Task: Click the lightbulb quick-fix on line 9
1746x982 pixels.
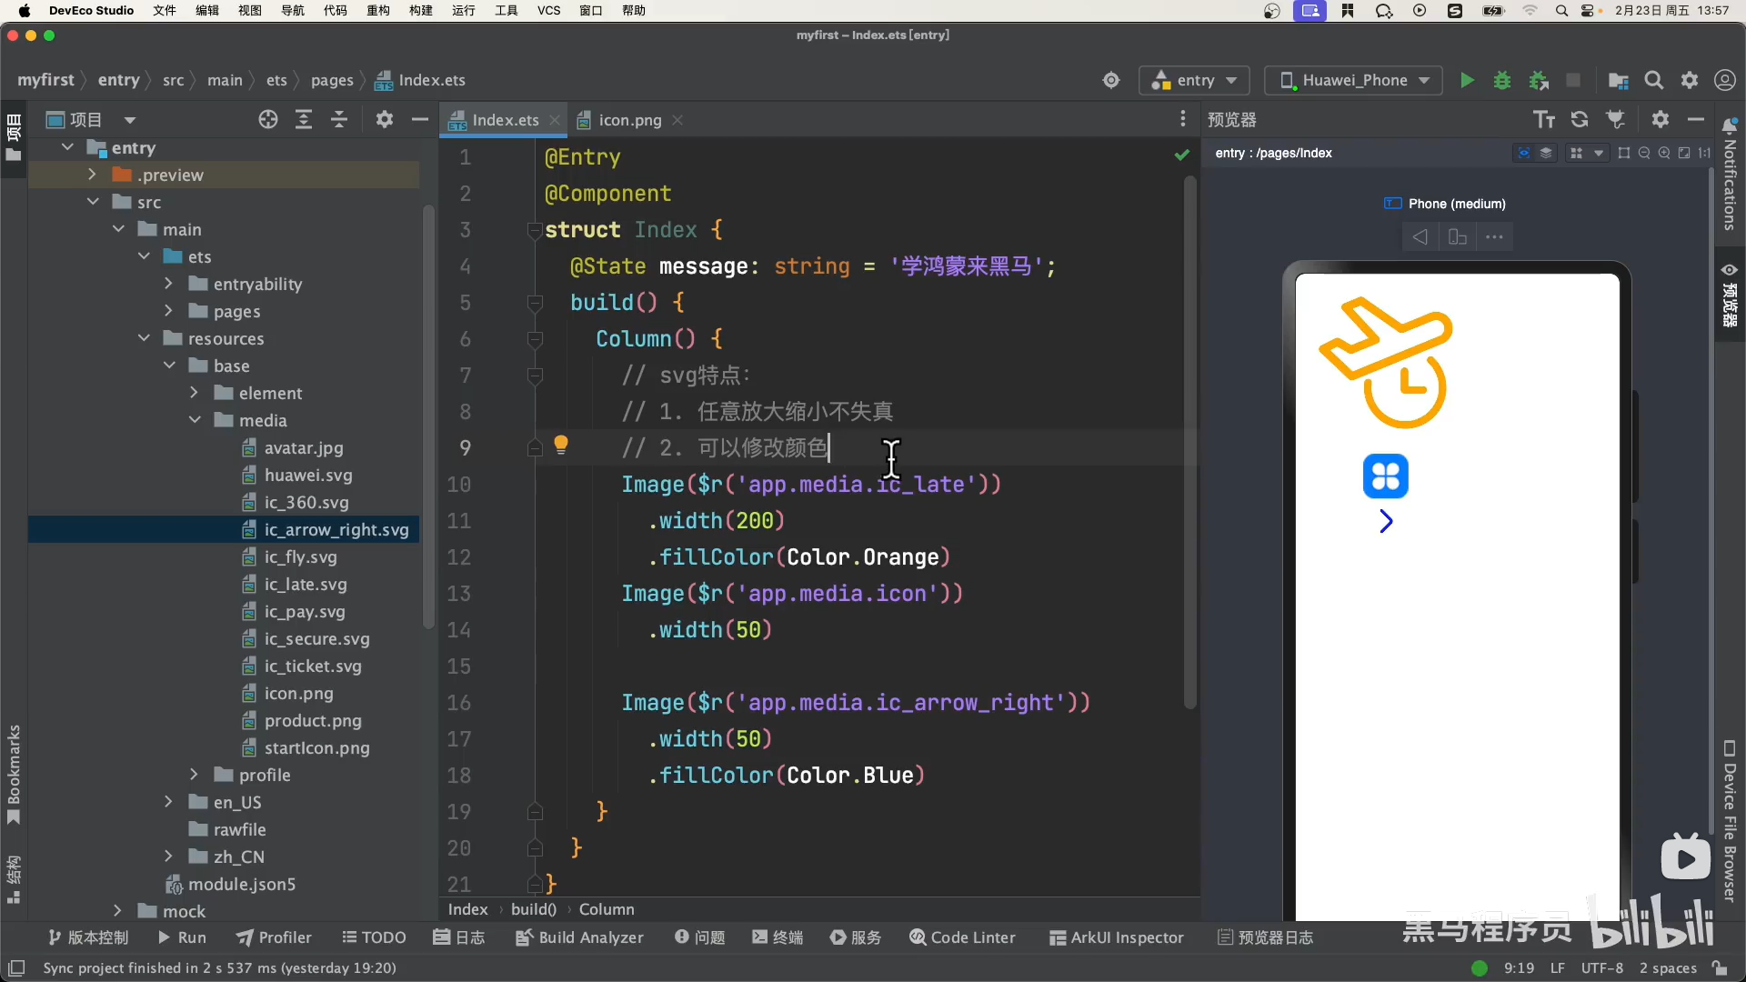Action: tap(561, 445)
